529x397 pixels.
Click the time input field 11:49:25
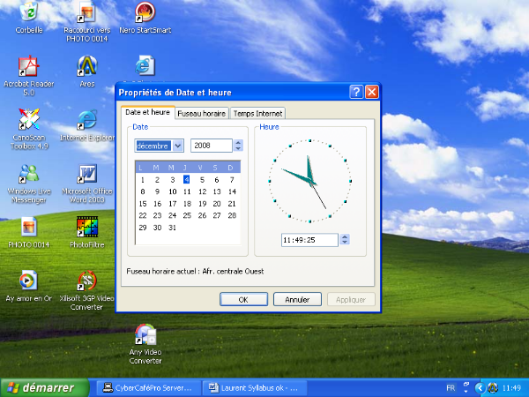pyautogui.click(x=309, y=239)
